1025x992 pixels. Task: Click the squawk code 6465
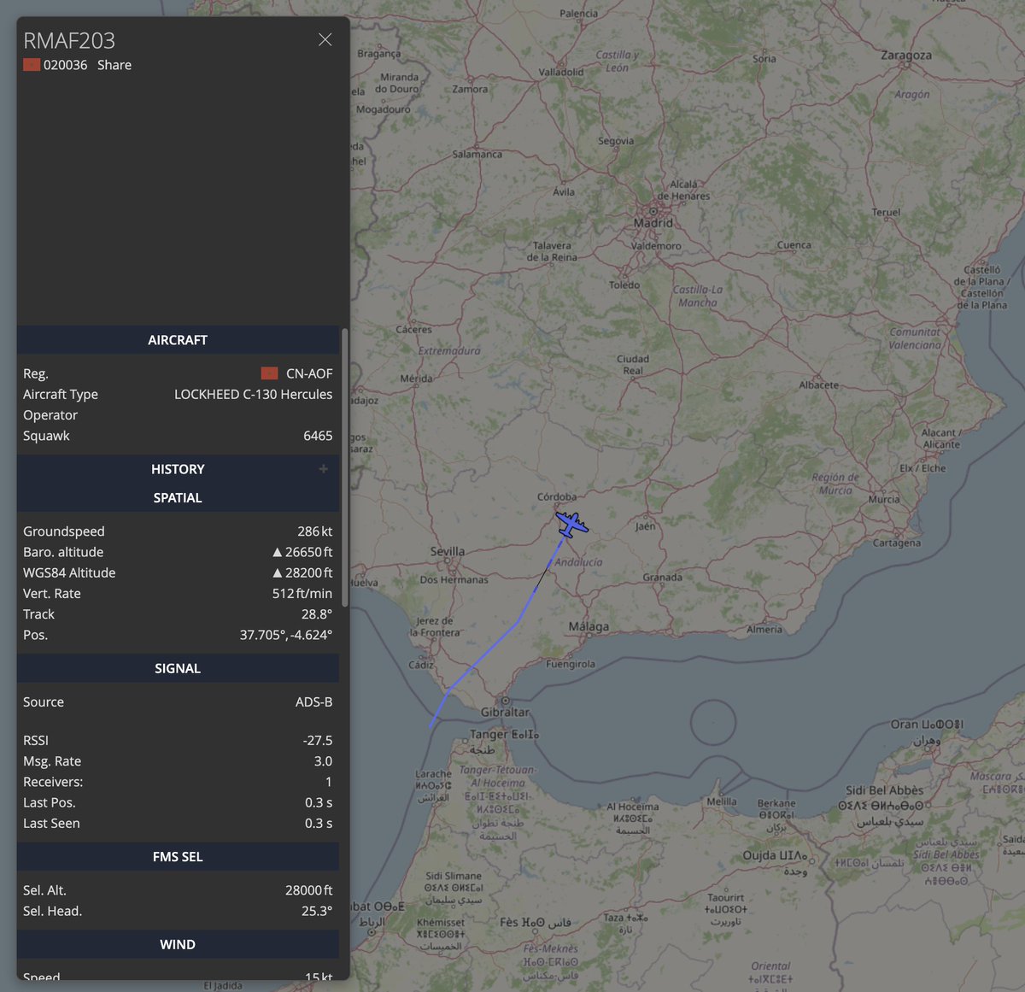(x=318, y=436)
